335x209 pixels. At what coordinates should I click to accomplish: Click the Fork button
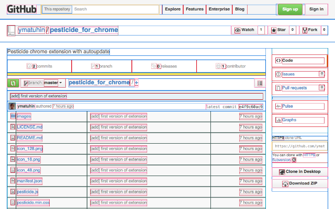pos(310,30)
